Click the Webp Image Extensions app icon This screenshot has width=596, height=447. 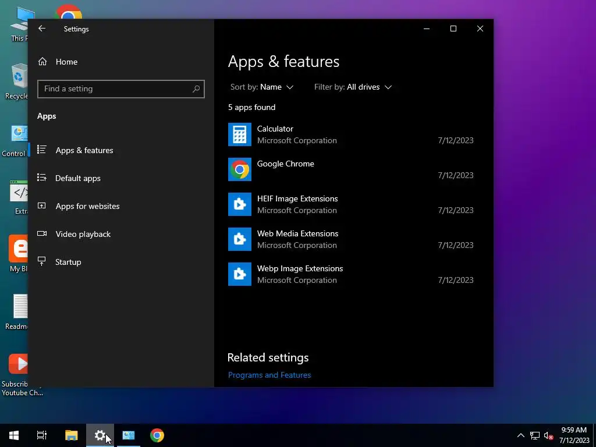pos(239,274)
